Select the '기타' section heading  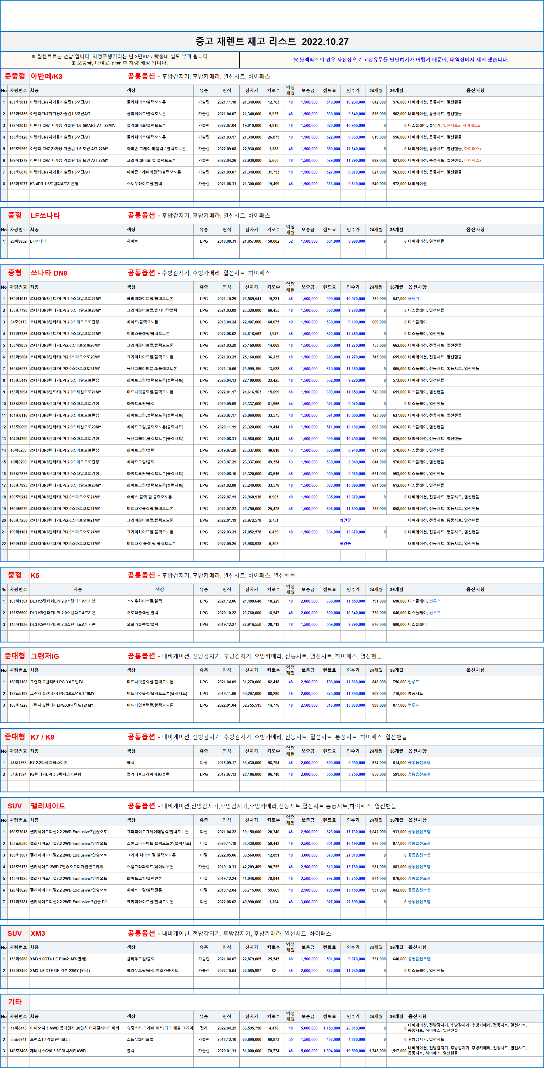pyautogui.click(x=15, y=1002)
